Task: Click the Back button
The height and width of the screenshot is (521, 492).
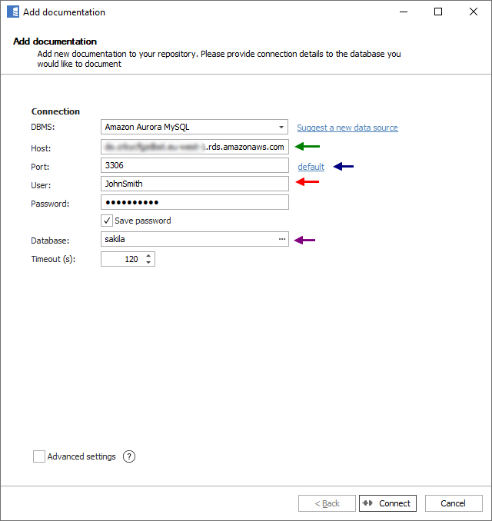Action: tap(327, 503)
